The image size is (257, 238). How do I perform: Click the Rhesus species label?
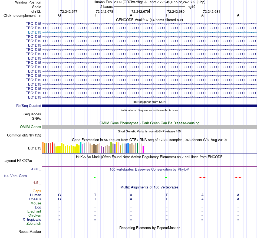[35, 199]
